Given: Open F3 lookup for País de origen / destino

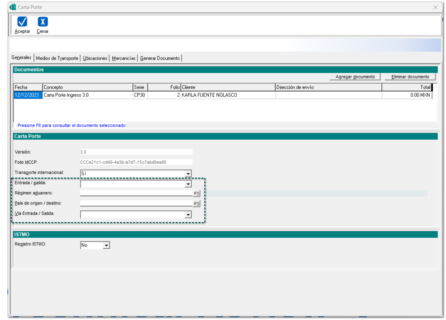Looking at the screenshot, I should [196, 204].
